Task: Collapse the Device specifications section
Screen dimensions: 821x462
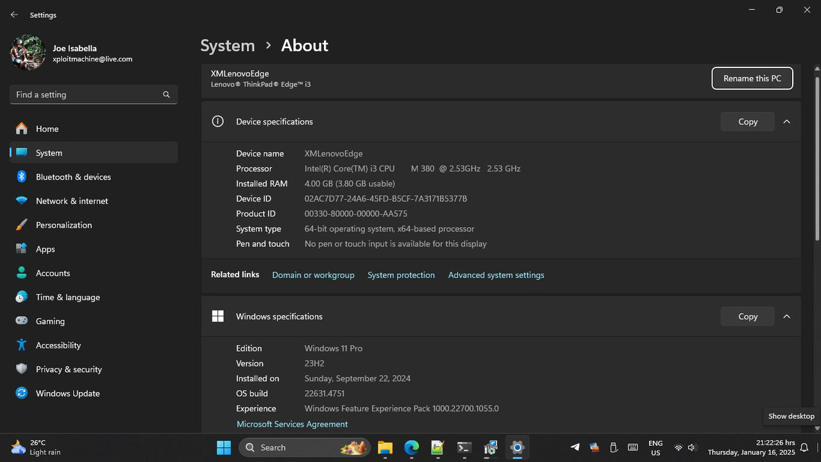Action: 786,121
